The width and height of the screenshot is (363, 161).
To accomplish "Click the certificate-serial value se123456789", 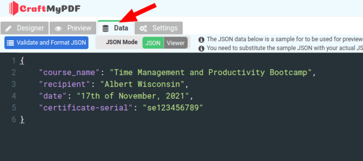I will tap(173, 108).
